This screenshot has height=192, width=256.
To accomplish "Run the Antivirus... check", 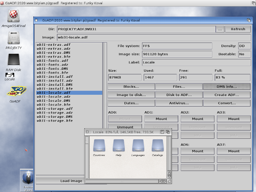I will [x=179, y=103].
